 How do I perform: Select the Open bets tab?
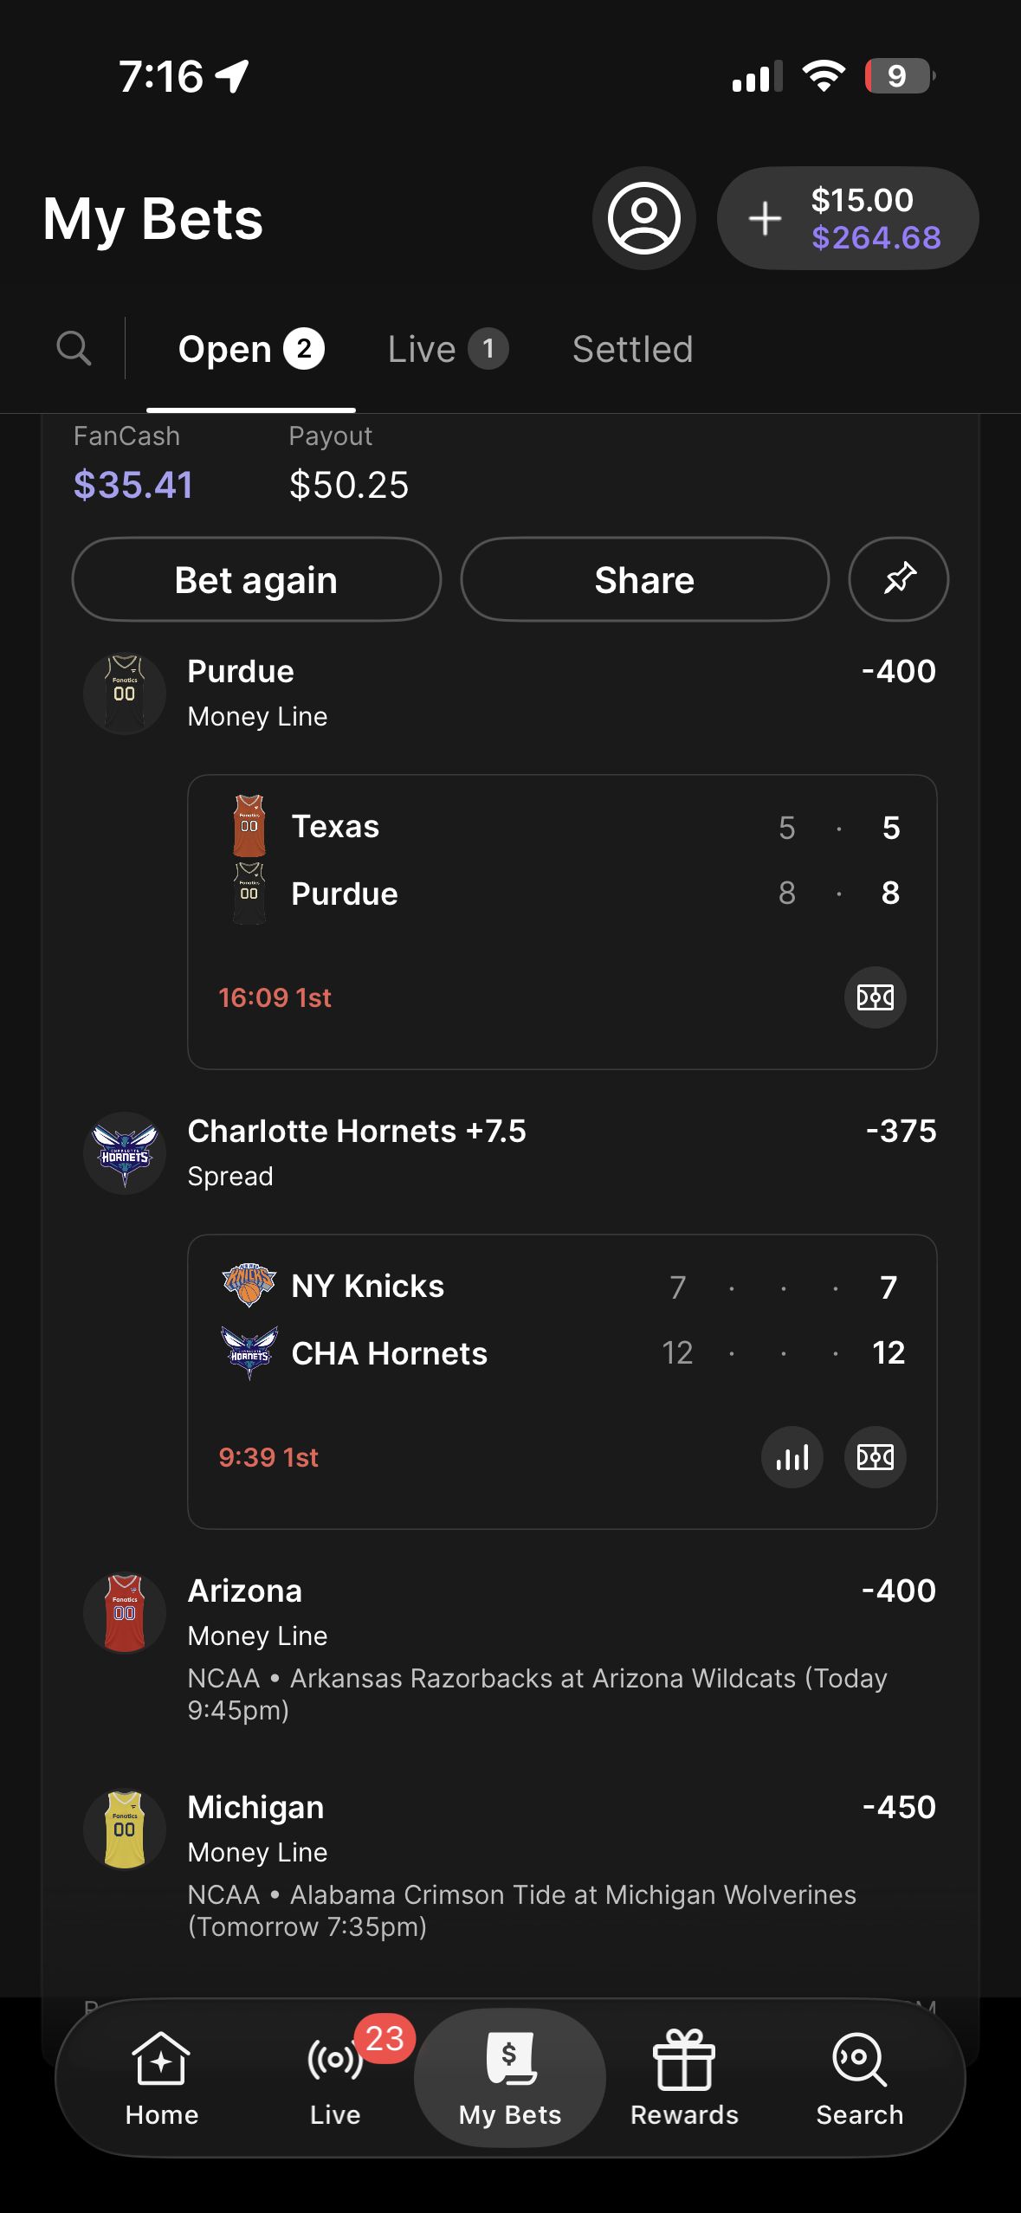point(250,350)
